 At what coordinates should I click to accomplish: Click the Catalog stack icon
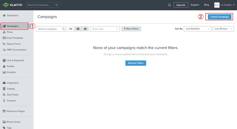4,89
